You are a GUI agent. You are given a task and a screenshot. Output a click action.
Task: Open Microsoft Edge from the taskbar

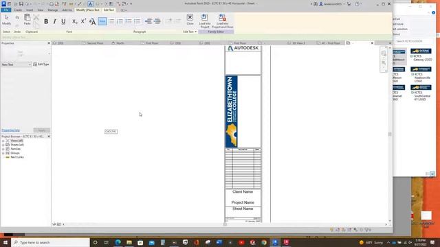tap(118, 242)
